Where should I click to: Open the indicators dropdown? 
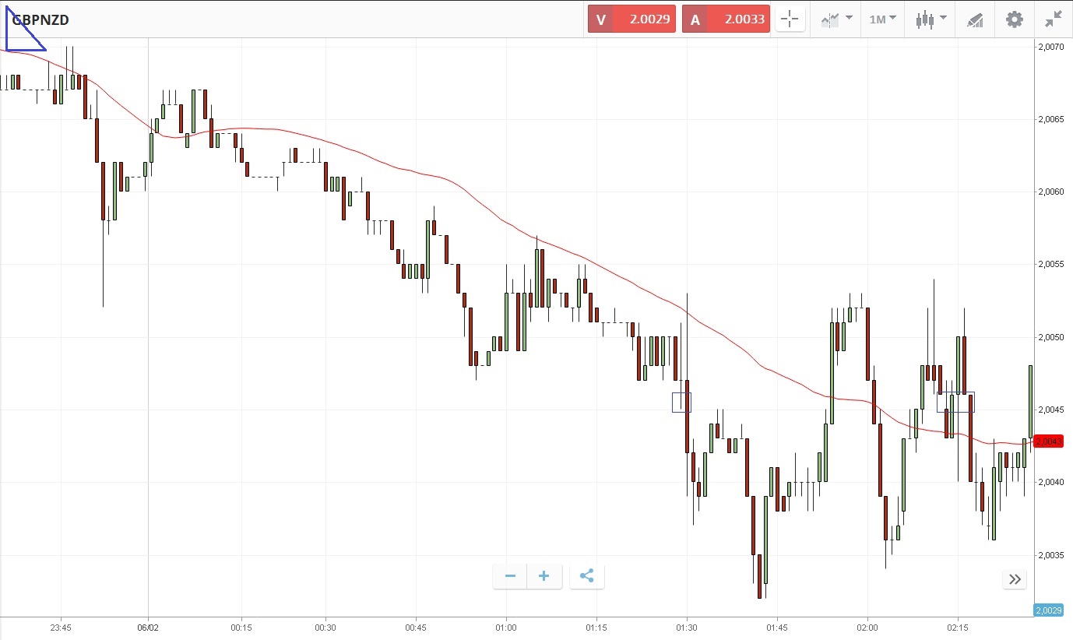tap(836, 19)
